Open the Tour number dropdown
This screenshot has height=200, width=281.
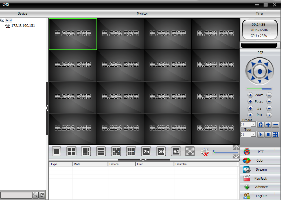tap(253, 134)
